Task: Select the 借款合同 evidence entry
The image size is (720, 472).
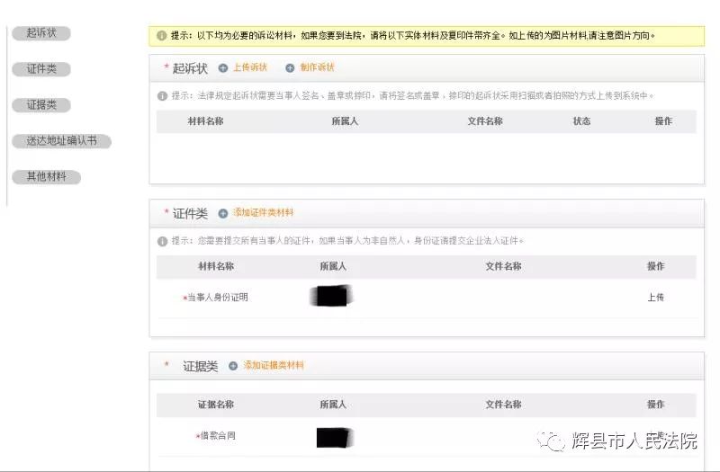Action: point(217,436)
